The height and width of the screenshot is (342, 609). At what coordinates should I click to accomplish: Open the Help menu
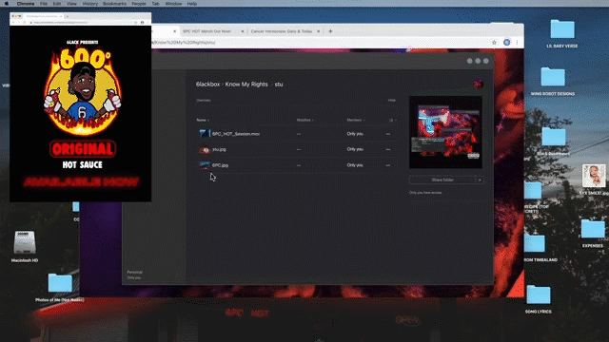pyautogui.click(x=192, y=4)
